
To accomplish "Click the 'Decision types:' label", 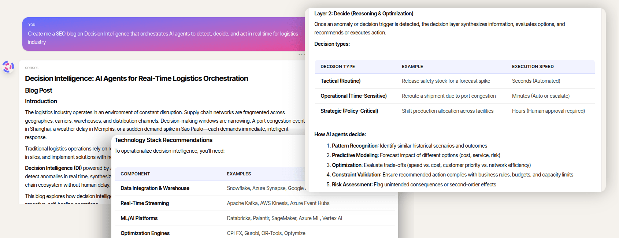I will pos(332,44).
